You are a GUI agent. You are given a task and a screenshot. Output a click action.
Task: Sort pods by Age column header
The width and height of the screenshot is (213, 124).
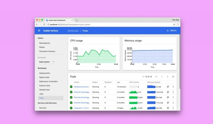pyautogui.click(x=119, y=82)
